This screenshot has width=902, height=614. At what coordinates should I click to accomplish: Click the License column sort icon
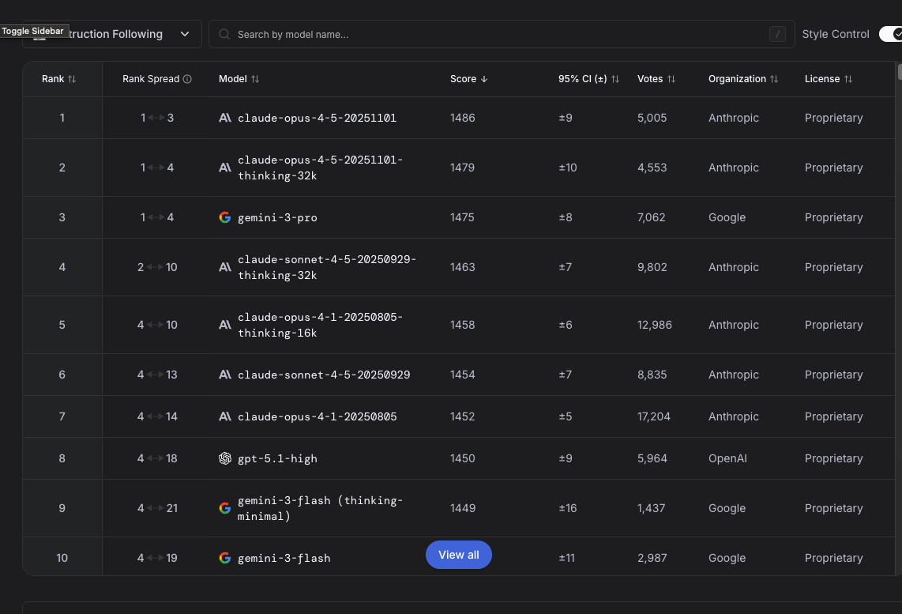tap(848, 79)
